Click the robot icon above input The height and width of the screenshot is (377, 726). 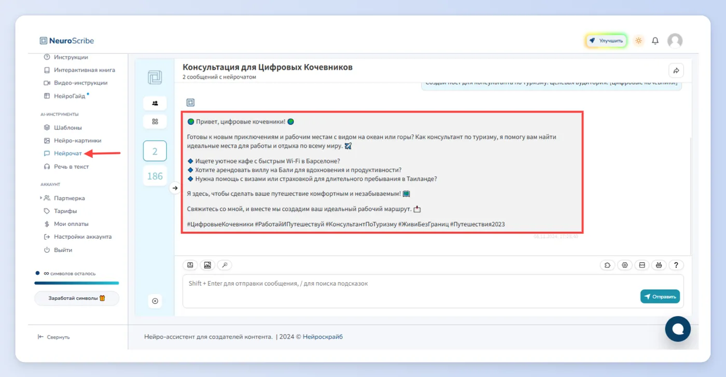[659, 265]
